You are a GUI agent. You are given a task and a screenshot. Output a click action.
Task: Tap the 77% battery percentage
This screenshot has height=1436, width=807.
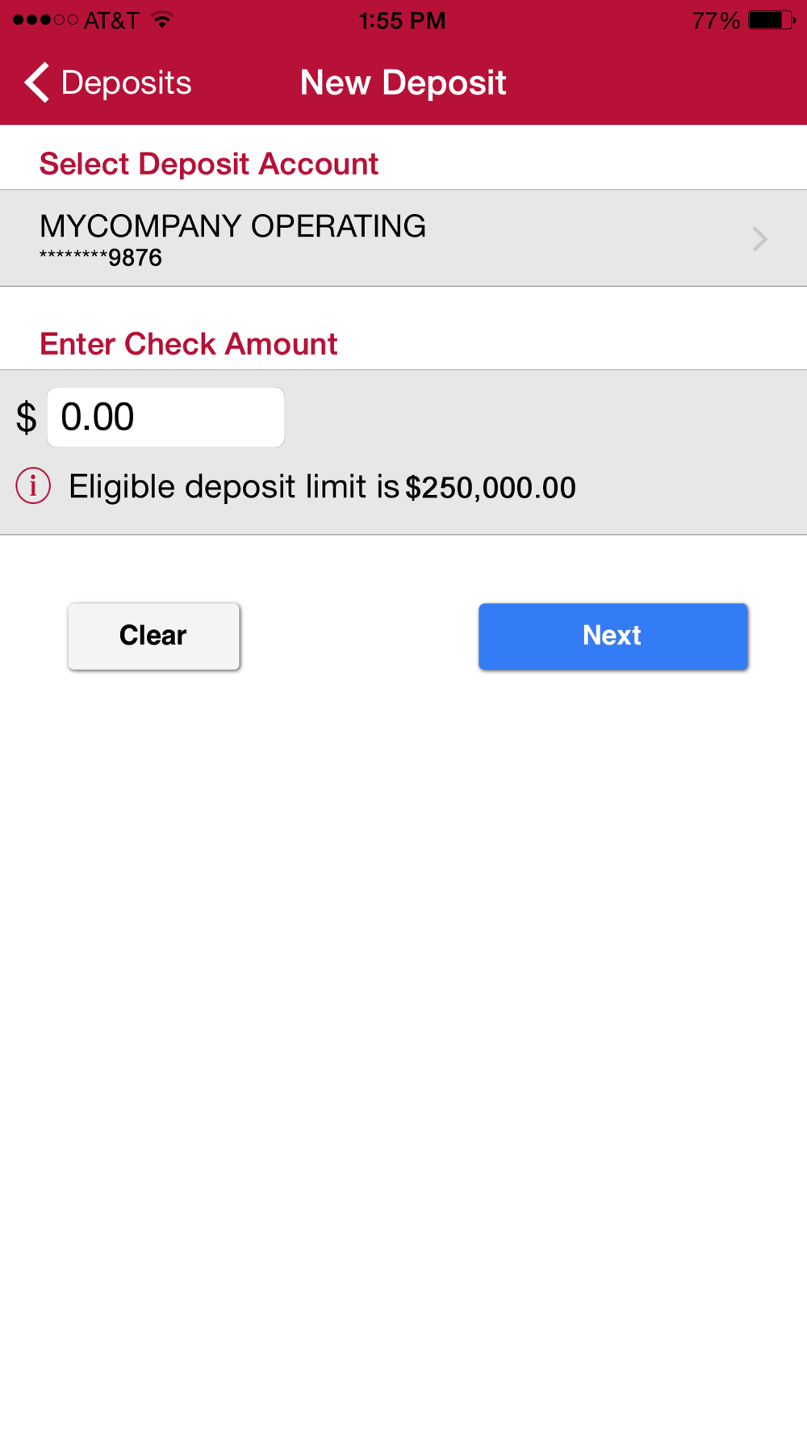tap(715, 20)
